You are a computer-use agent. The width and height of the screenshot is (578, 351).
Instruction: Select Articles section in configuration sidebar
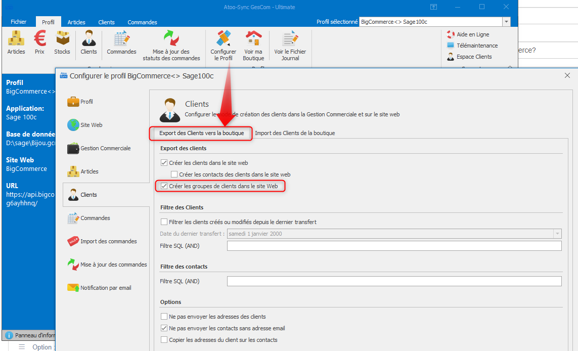106,171
